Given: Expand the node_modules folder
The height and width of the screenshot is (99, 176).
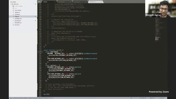Looking at the screenshot, I should (12, 6).
